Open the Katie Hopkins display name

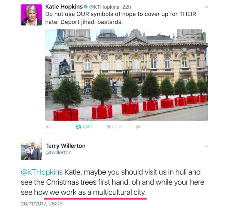tap(64, 7)
